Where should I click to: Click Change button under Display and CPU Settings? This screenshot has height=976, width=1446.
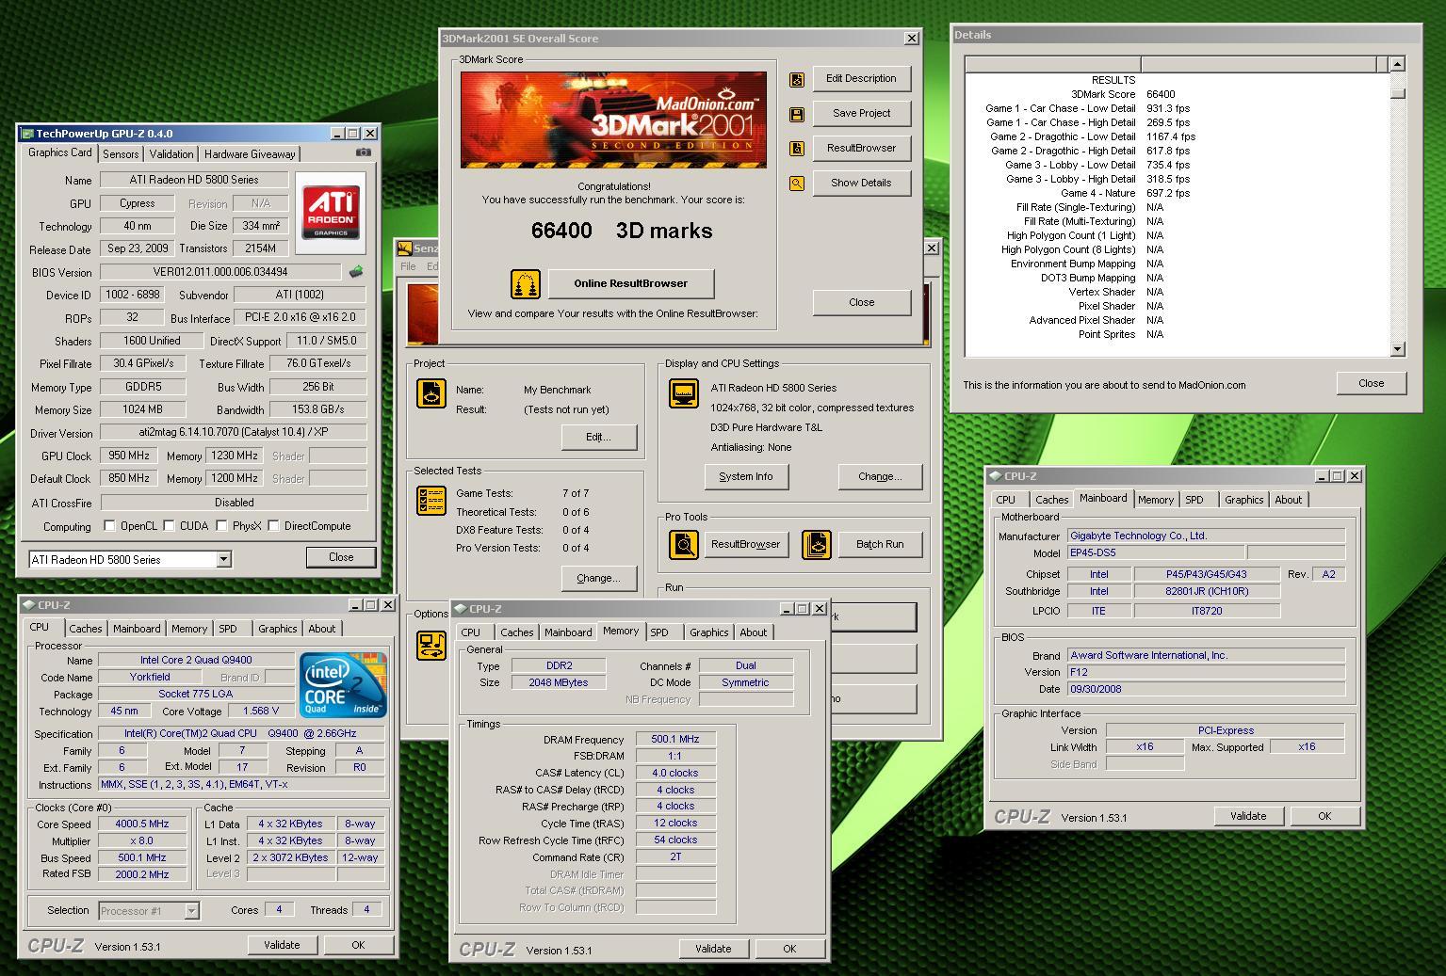pyautogui.click(x=880, y=477)
